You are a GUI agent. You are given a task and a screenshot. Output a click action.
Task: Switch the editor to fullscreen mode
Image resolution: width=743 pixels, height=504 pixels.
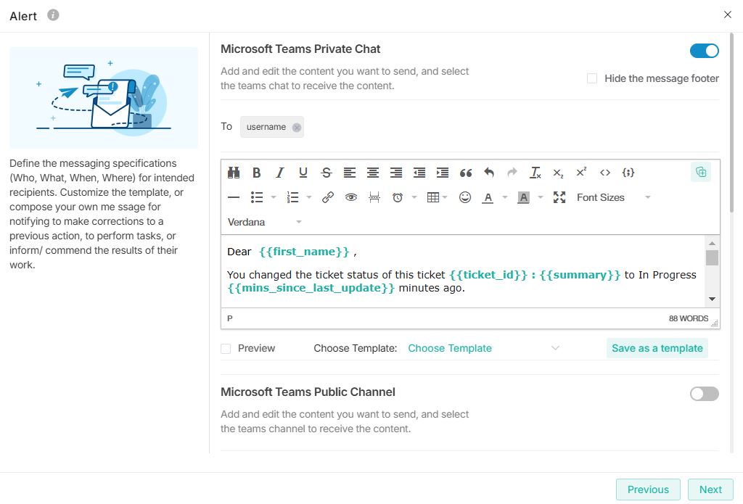(x=559, y=197)
